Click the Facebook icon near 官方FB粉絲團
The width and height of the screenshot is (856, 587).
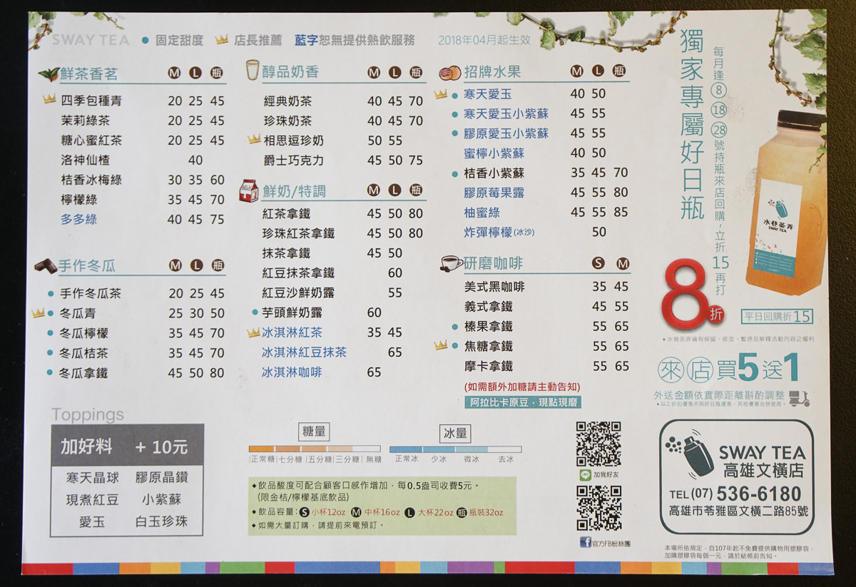(587, 541)
